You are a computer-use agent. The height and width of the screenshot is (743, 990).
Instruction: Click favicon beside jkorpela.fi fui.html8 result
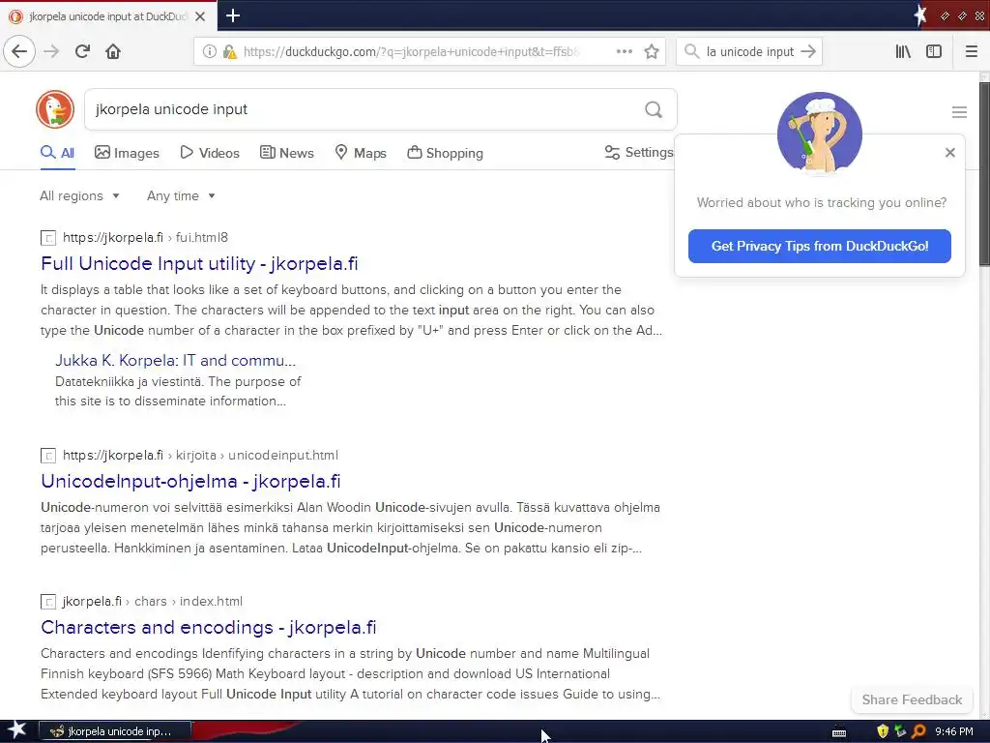click(x=48, y=238)
